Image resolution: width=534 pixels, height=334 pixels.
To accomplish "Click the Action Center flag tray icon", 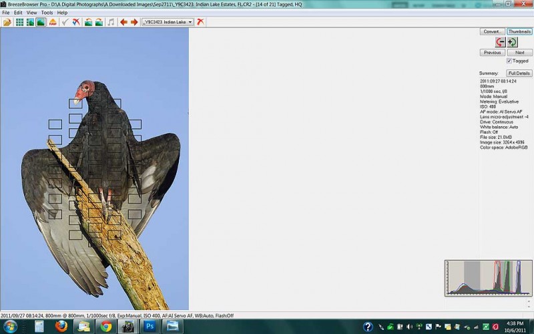I will coord(439,327).
